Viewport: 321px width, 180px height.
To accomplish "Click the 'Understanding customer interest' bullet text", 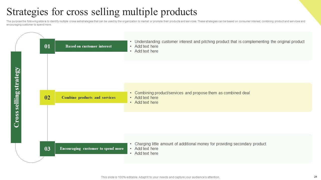I will point(219,42).
